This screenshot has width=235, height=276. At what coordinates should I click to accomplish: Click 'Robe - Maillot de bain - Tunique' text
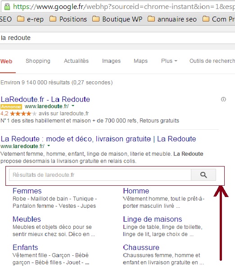(55, 199)
